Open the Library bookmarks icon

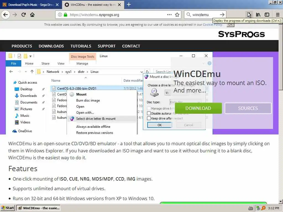pos(258,15)
